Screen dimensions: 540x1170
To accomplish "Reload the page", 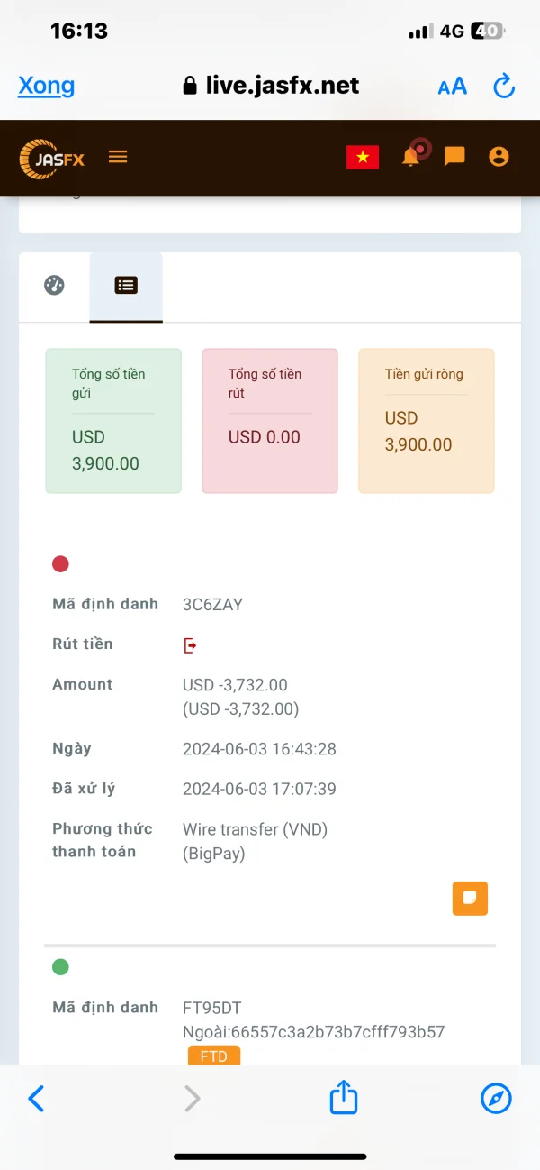I will [x=504, y=87].
